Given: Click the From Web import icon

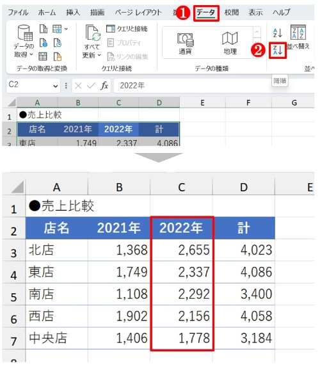Looking at the screenshot, I should pos(44,43).
